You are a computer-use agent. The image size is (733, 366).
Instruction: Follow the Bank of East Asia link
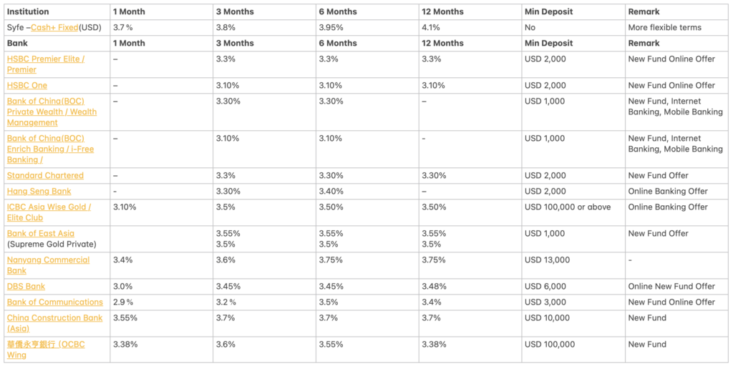tap(41, 234)
